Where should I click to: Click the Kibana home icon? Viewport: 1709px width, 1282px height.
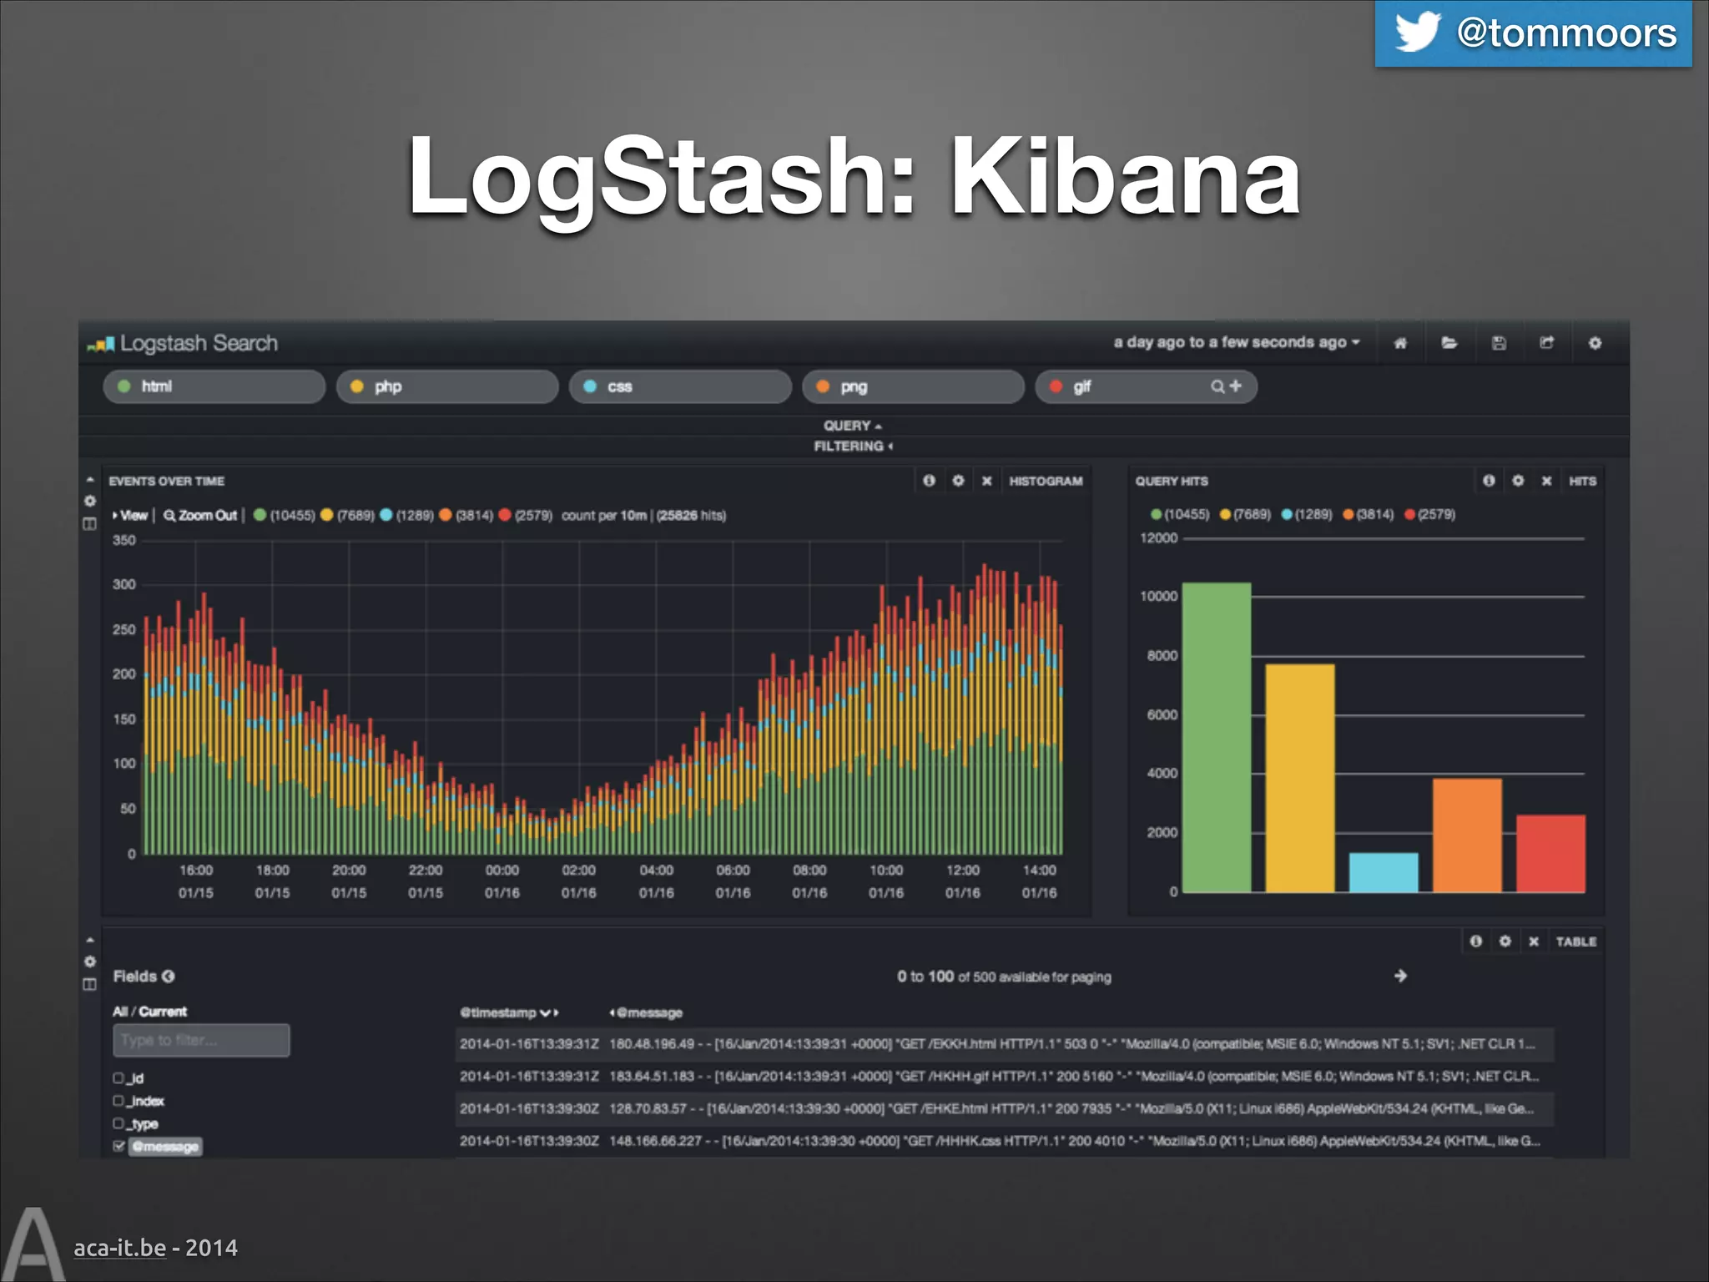tap(1400, 343)
